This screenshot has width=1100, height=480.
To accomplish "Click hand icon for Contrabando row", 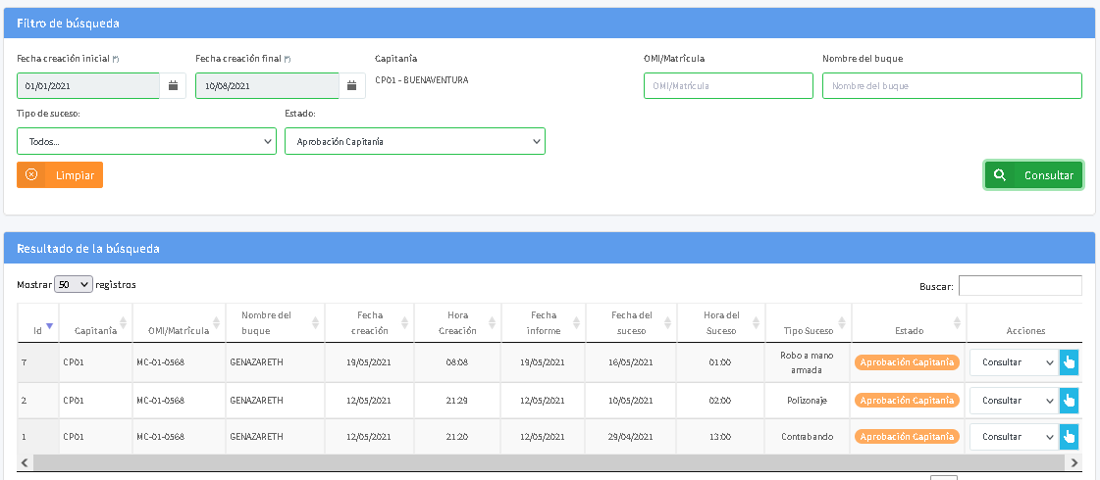I will [1069, 437].
